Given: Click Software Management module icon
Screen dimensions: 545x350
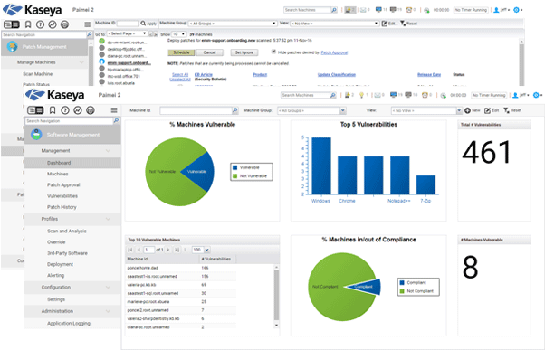Looking at the screenshot, I should [x=36, y=135].
